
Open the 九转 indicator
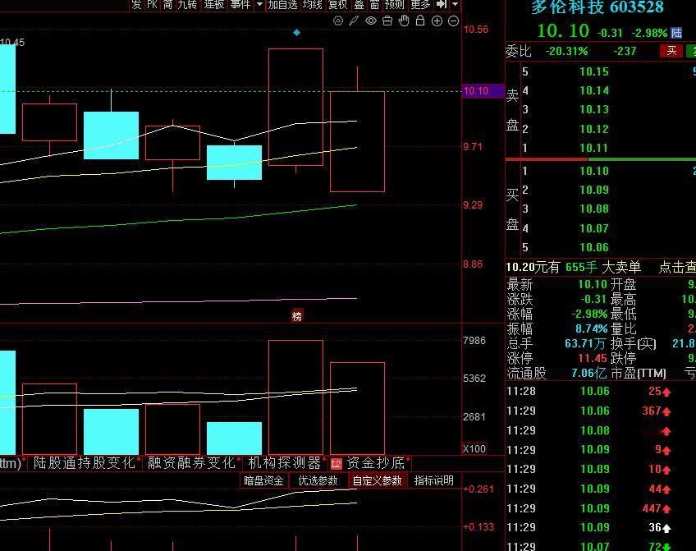tap(187, 5)
